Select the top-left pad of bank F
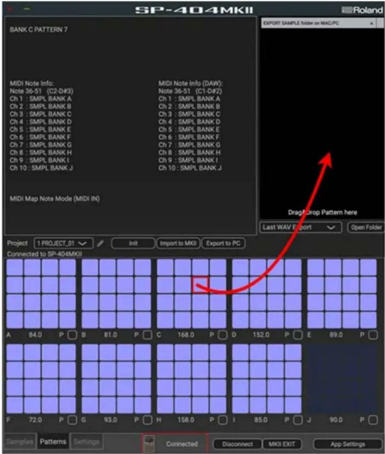This screenshot has height=454, width=385. pyautogui.click(x=14, y=352)
